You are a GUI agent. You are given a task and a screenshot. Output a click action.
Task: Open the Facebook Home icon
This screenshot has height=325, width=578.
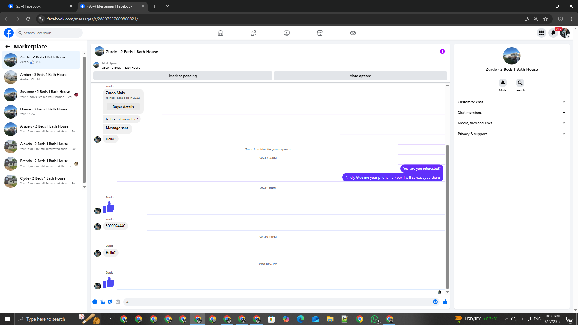coord(220,33)
